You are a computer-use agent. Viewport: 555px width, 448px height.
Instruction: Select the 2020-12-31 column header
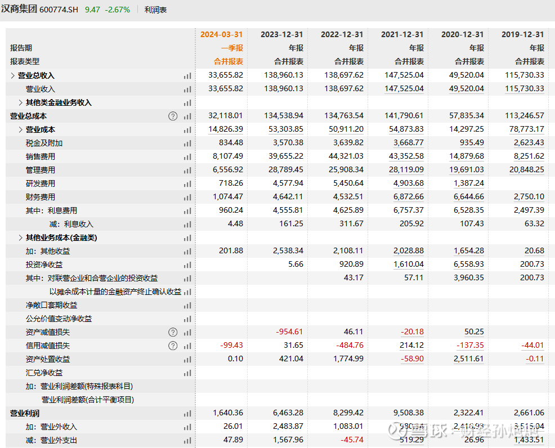click(x=462, y=34)
